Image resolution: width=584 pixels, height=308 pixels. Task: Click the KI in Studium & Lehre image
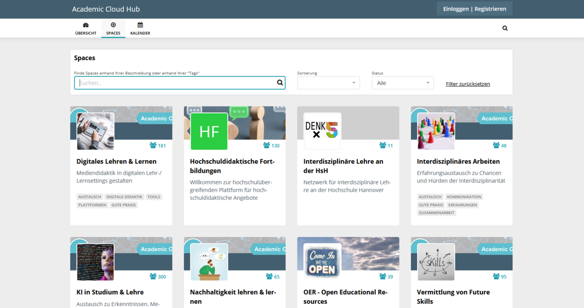pyautogui.click(x=95, y=262)
